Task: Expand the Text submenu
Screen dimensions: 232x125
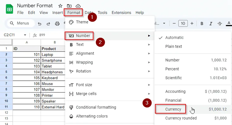Action: point(110,45)
